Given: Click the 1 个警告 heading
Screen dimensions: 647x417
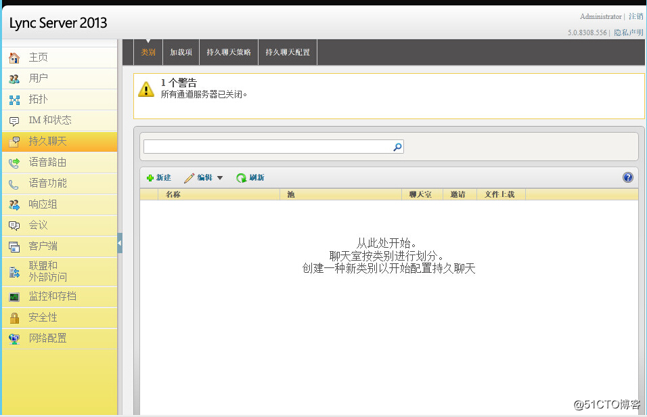Looking at the screenshot, I should coord(179,83).
